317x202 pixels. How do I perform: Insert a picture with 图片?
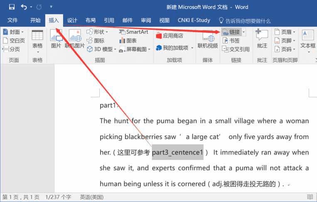pos(56,39)
